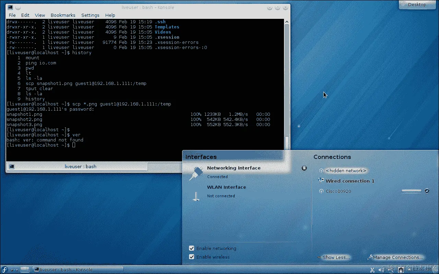Click the pin-on-all-desktops titlebar button
439x274 pixels.
tap(18, 8)
